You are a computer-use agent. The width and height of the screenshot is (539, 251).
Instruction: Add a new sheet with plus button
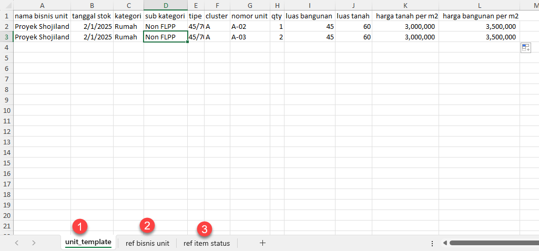262,243
